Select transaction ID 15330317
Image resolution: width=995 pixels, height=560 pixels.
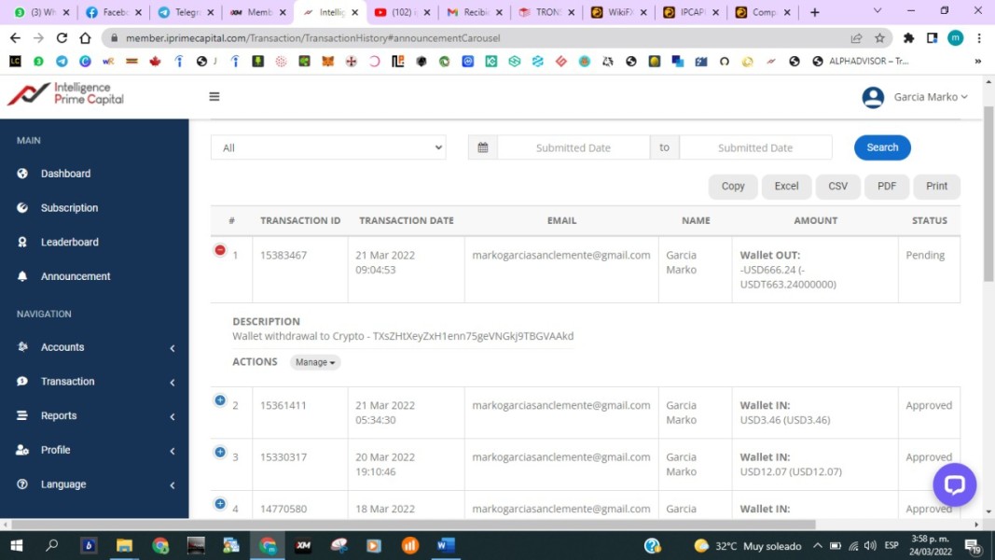283,457
